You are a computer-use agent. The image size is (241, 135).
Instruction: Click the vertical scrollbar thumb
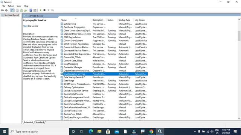point(239,36)
